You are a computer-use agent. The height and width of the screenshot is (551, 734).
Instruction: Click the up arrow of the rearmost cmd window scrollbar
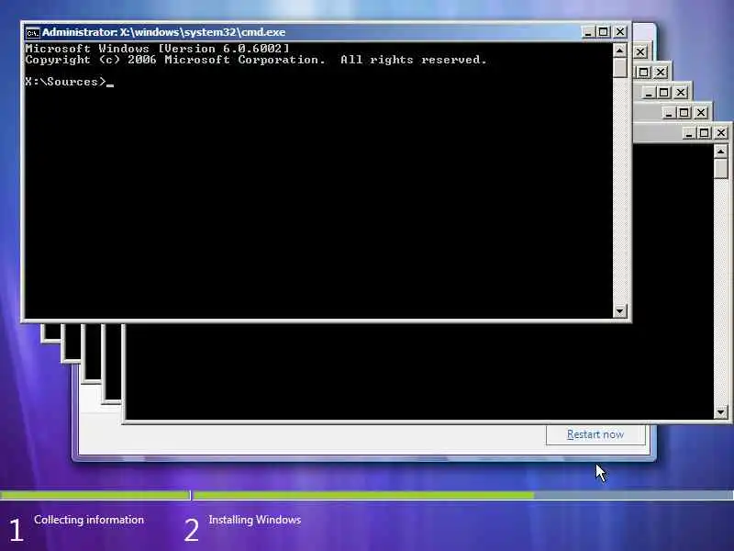(721, 152)
